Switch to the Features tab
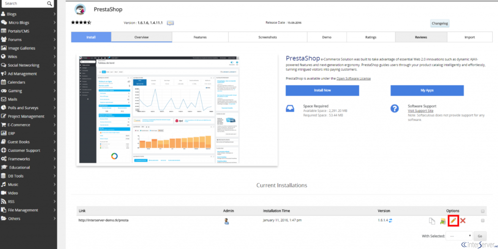Image resolution: width=498 pixels, height=249 pixels. tap(200, 37)
